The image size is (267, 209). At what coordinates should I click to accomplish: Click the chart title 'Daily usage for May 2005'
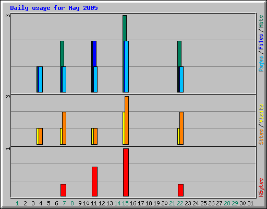54,8
